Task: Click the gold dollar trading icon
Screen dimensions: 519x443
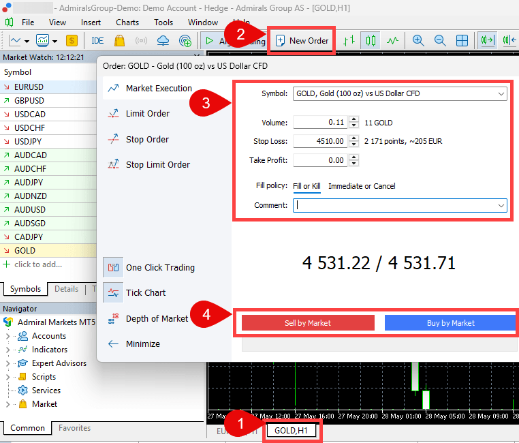Action: pos(72,41)
